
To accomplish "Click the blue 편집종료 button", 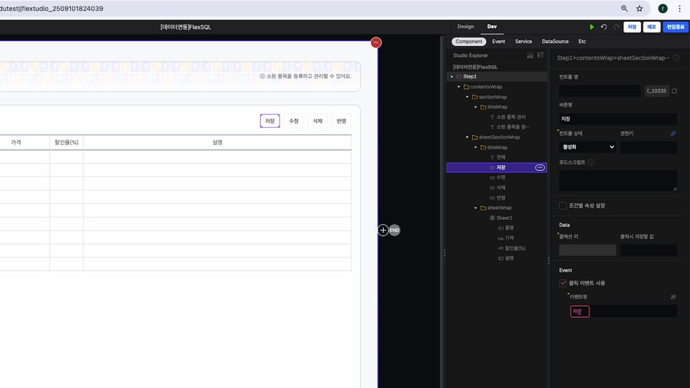I will [676, 27].
